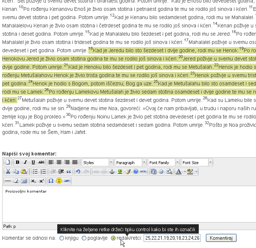Click the underline button

[x=33, y=163]
